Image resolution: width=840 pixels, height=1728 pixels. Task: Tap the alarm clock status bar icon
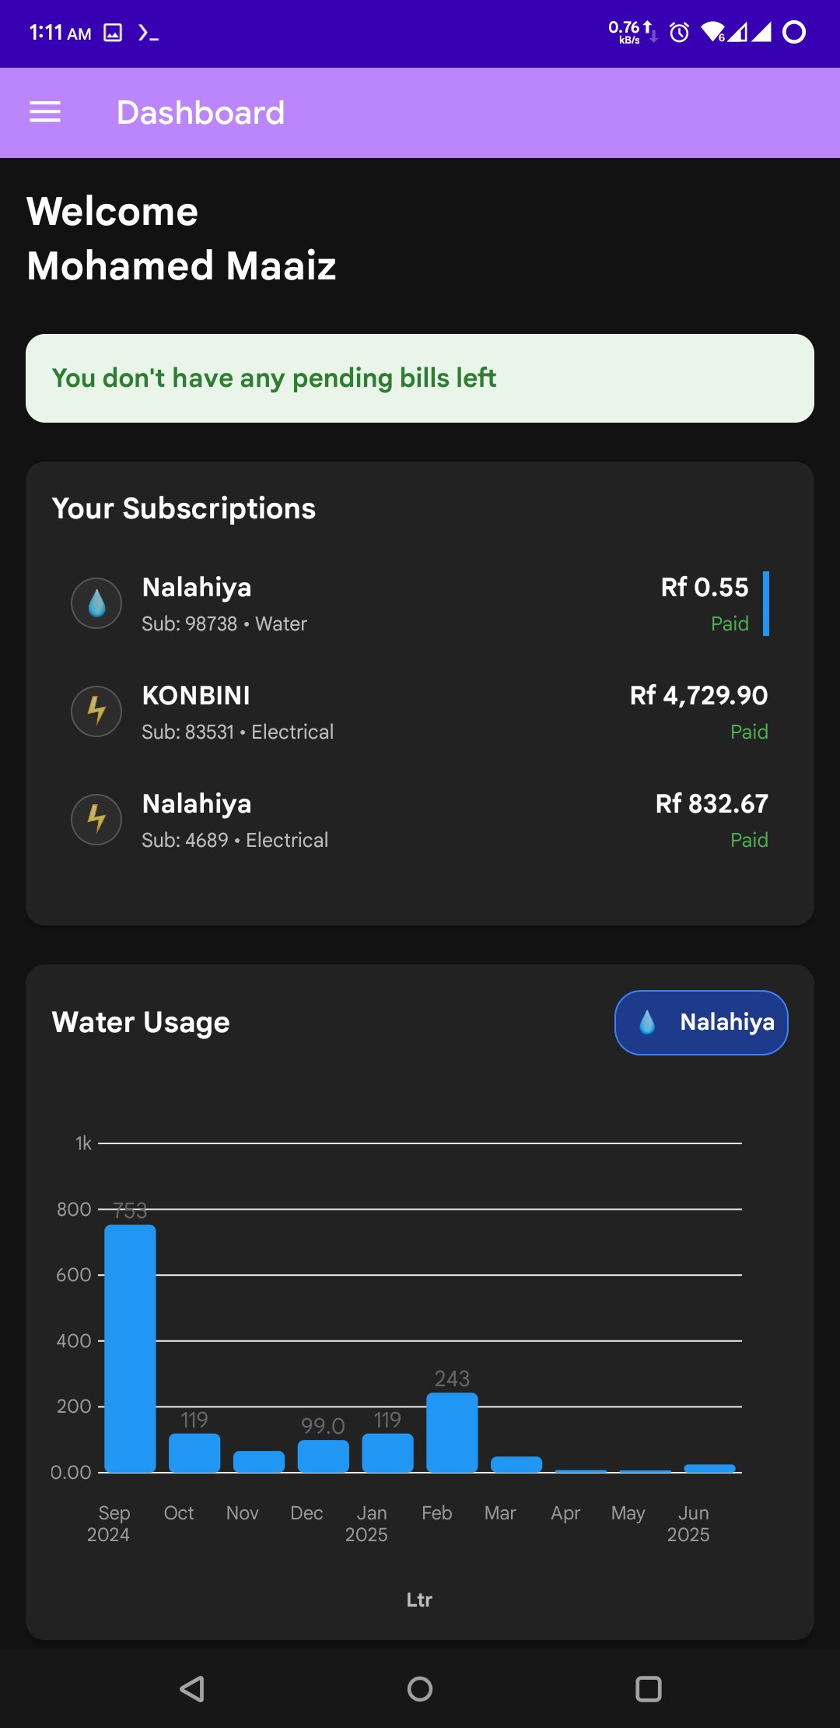(x=679, y=32)
